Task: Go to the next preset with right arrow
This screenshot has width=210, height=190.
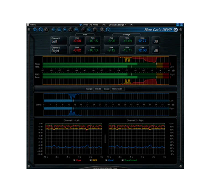Action: point(131,25)
